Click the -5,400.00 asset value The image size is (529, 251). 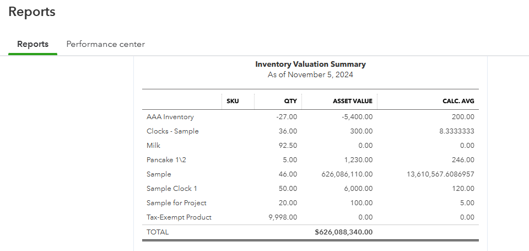[x=357, y=117]
